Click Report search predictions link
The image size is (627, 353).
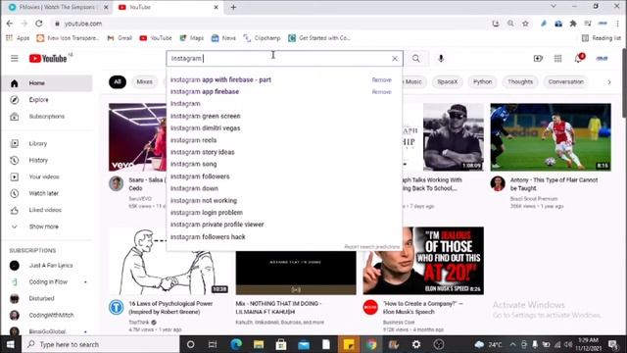tap(371, 247)
